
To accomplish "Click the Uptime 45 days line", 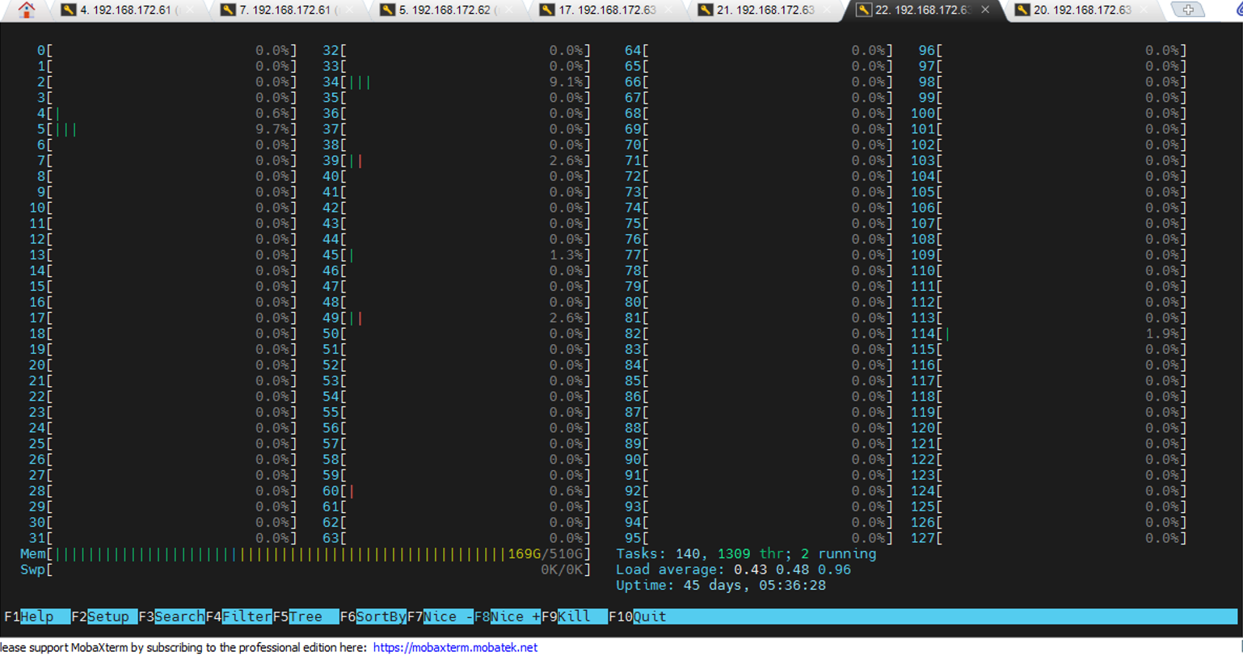I will (x=721, y=585).
